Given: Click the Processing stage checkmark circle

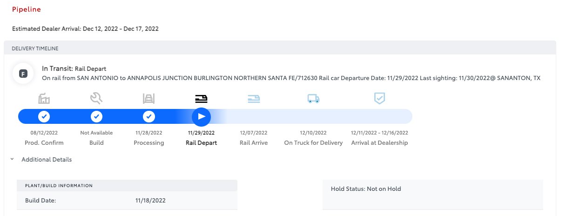Looking at the screenshot, I should click(148, 116).
